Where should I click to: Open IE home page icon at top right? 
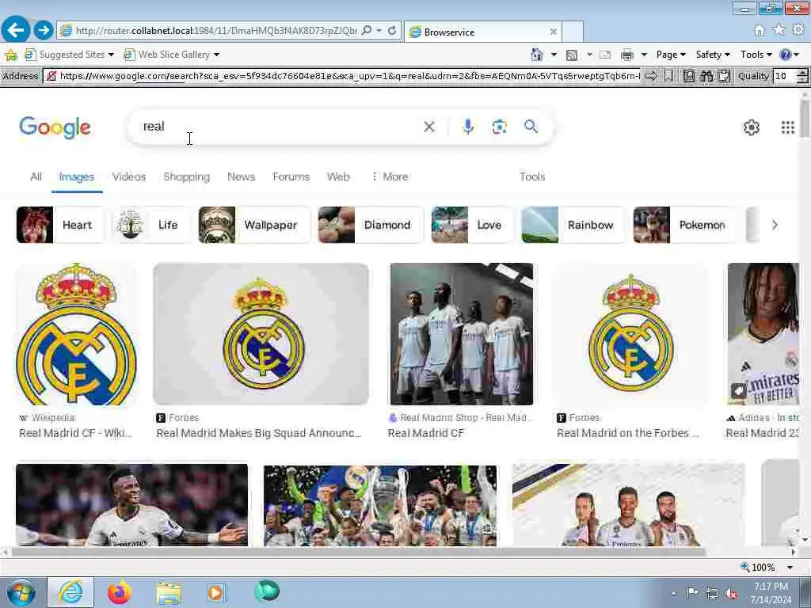(x=759, y=30)
